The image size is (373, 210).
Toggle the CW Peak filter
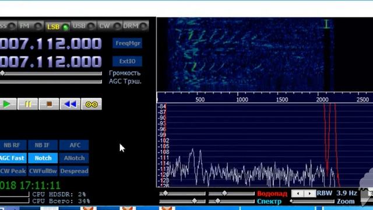[13, 171]
